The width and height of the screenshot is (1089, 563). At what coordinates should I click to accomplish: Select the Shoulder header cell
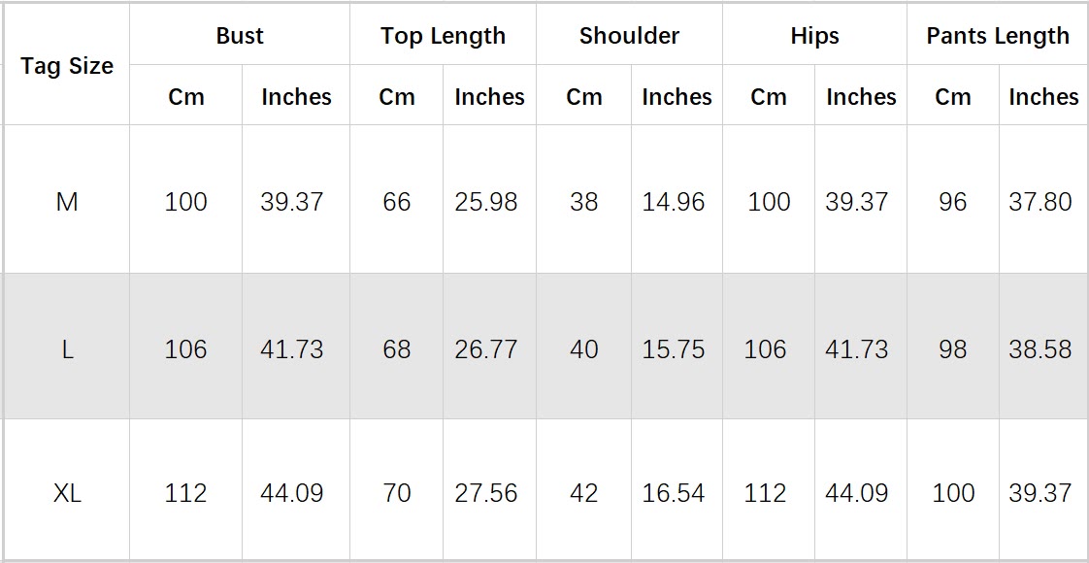click(x=629, y=36)
